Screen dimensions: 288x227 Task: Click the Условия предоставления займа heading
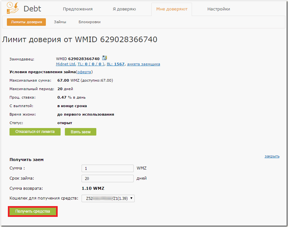(x=43, y=72)
